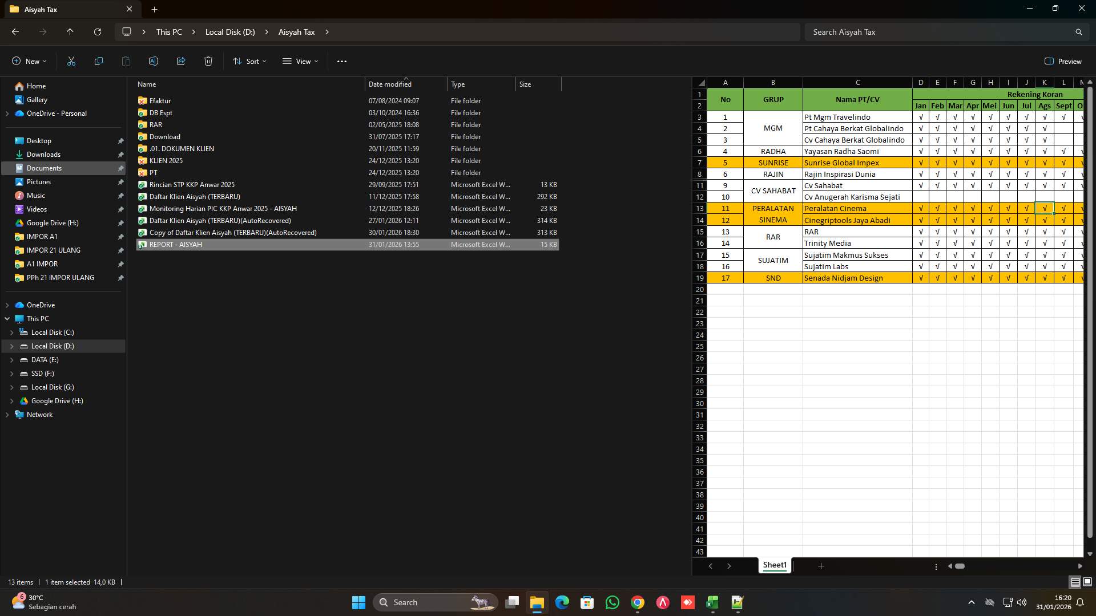Refresh the current folder view

coord(97,32)
